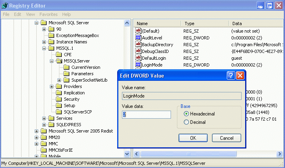Expand the SuperSocketNetLib tree node
The width and height of the screenshot is (285, 168).
pyautogui.click(x=59, y=80)
